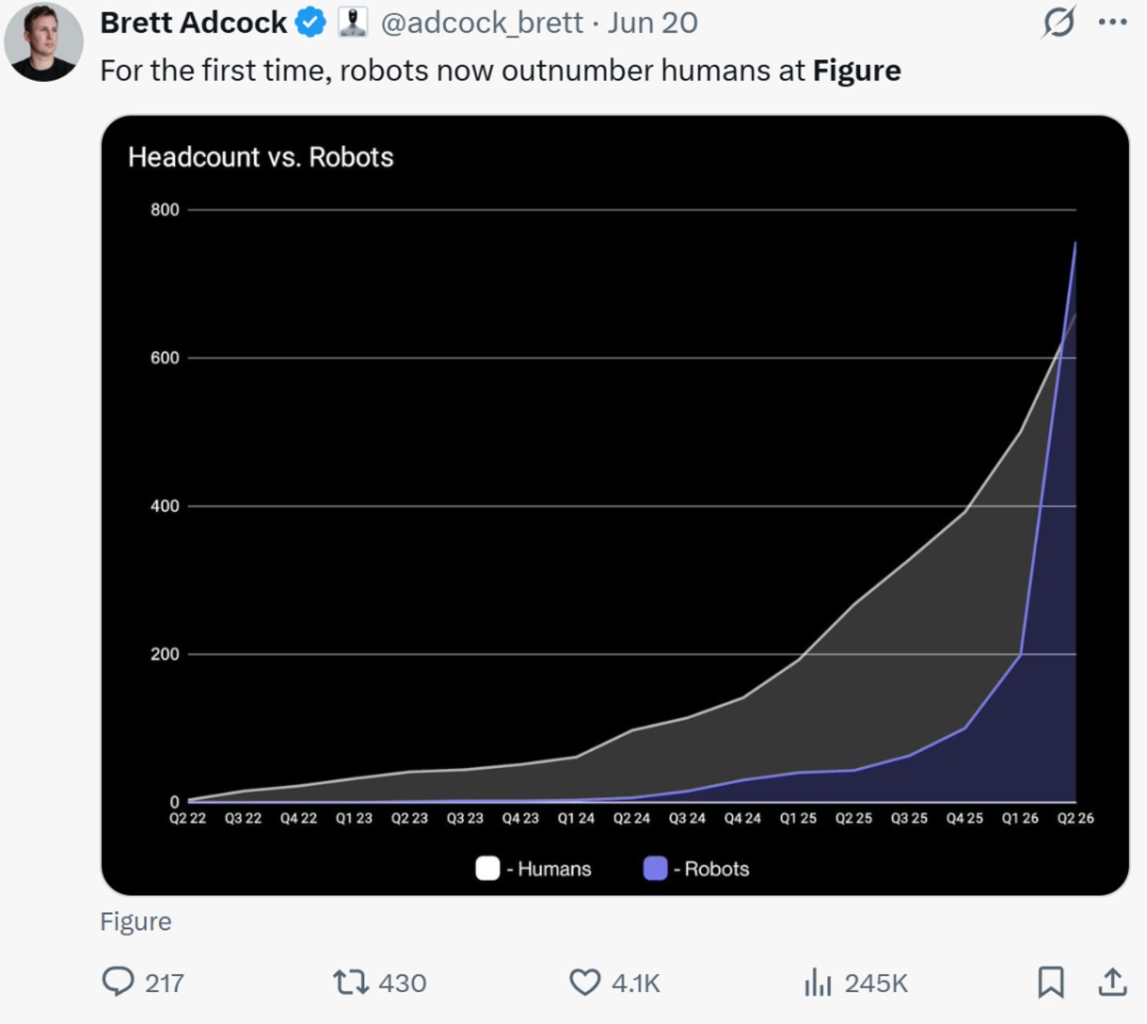
Task: Open the three-dot more options menu
Action: [x=1113, y=22]
